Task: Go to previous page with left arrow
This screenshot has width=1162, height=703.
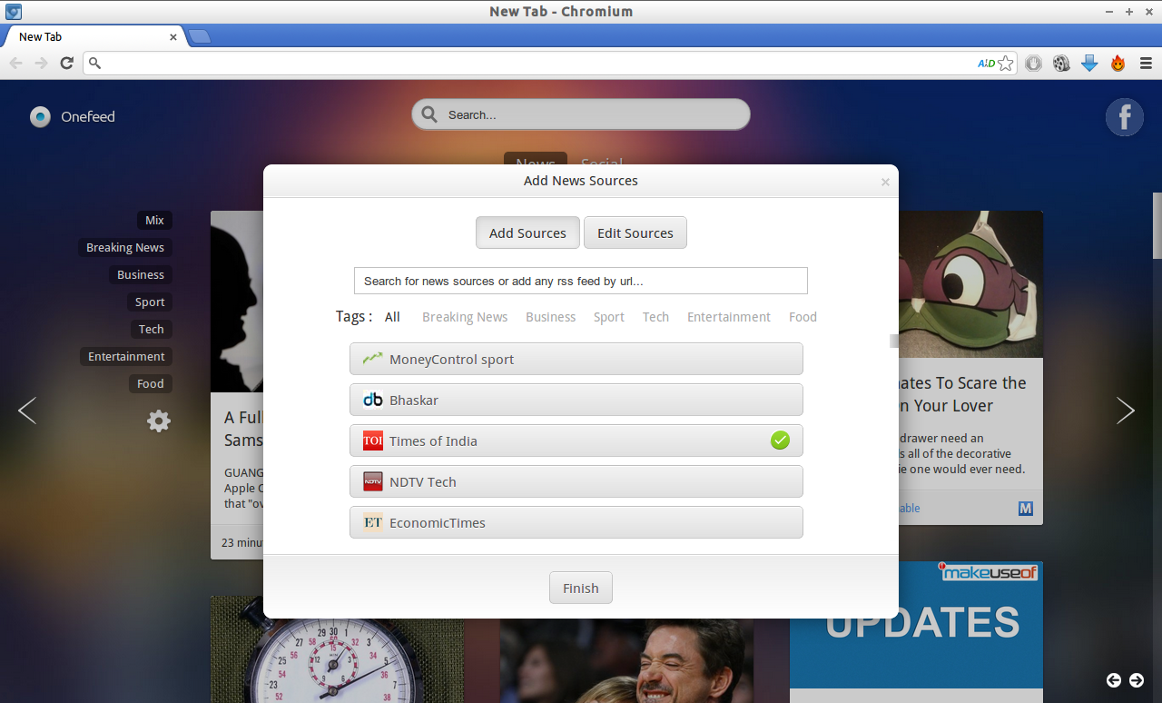Action: (x=27, y=411)
